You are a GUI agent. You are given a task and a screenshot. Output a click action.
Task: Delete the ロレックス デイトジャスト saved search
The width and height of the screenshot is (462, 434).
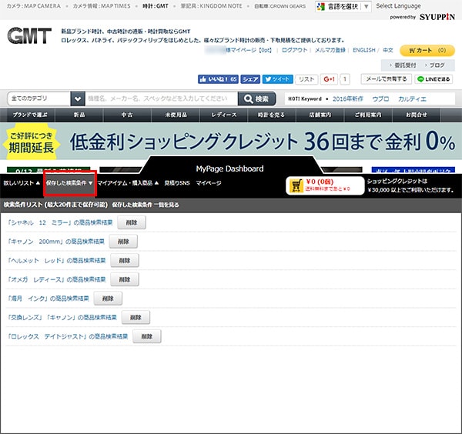coord(147,336)
